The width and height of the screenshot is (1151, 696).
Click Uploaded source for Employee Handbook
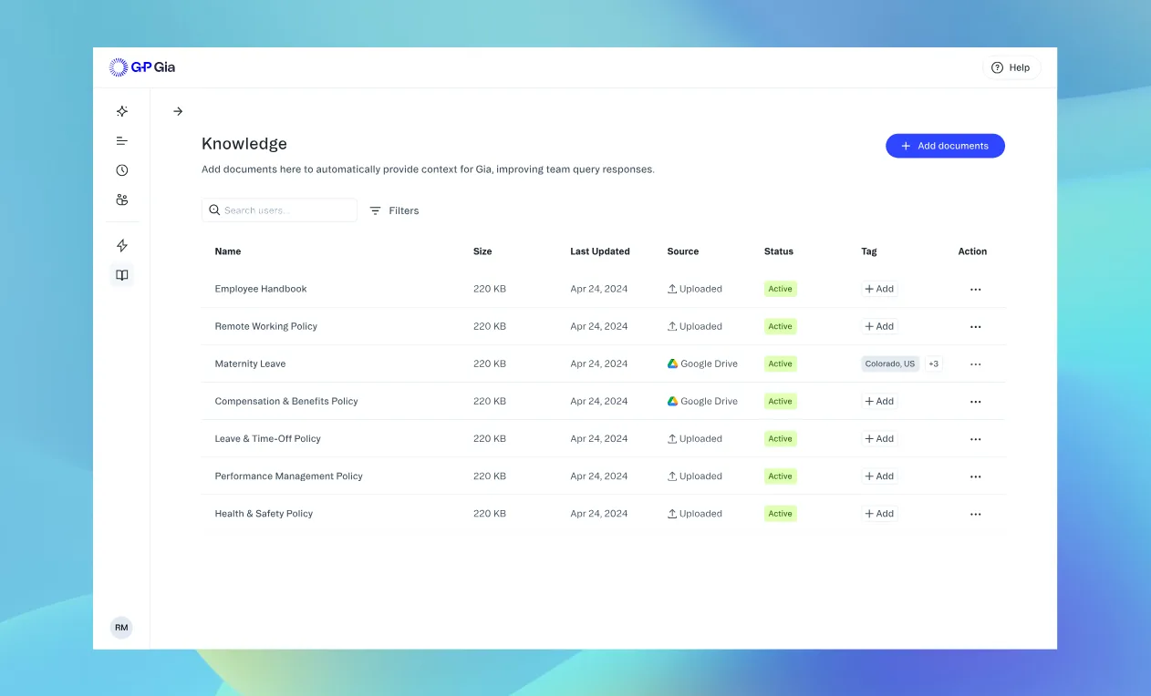695,289
